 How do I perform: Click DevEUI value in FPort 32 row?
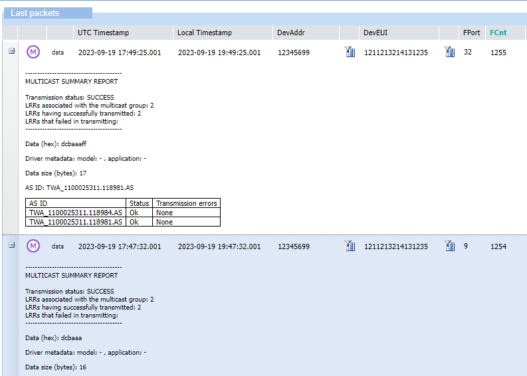pyautogui.click(x=395, y=52)
